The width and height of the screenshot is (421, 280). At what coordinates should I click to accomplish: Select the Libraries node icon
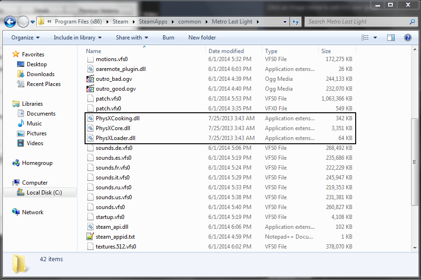point(16,104)
